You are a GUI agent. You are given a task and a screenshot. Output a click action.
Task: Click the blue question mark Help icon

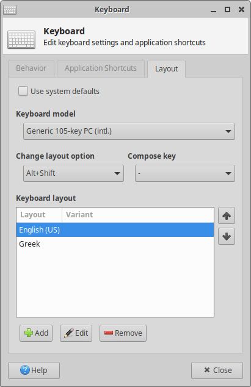25,371
